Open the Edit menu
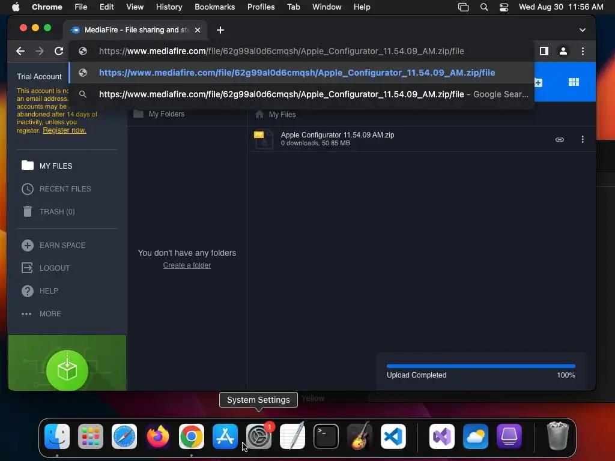This screenshot has width=615, height=461. [x=106, y=7]
